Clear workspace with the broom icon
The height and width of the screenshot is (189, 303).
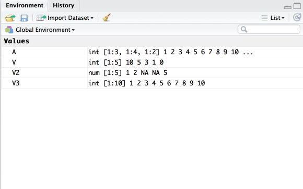(106, 18)
